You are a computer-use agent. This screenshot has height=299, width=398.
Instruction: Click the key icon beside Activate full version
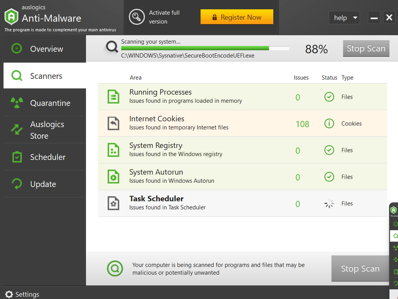[x=136, y=17]
